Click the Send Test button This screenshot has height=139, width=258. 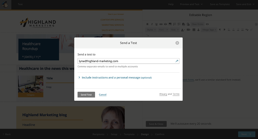(x=86, y=95)
